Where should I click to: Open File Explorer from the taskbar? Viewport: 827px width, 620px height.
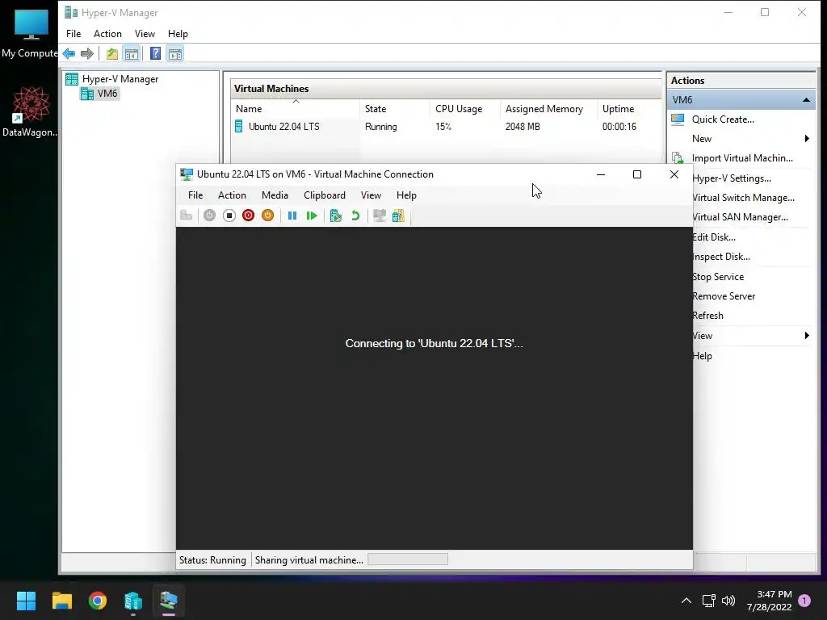click(x=61, y=601)
